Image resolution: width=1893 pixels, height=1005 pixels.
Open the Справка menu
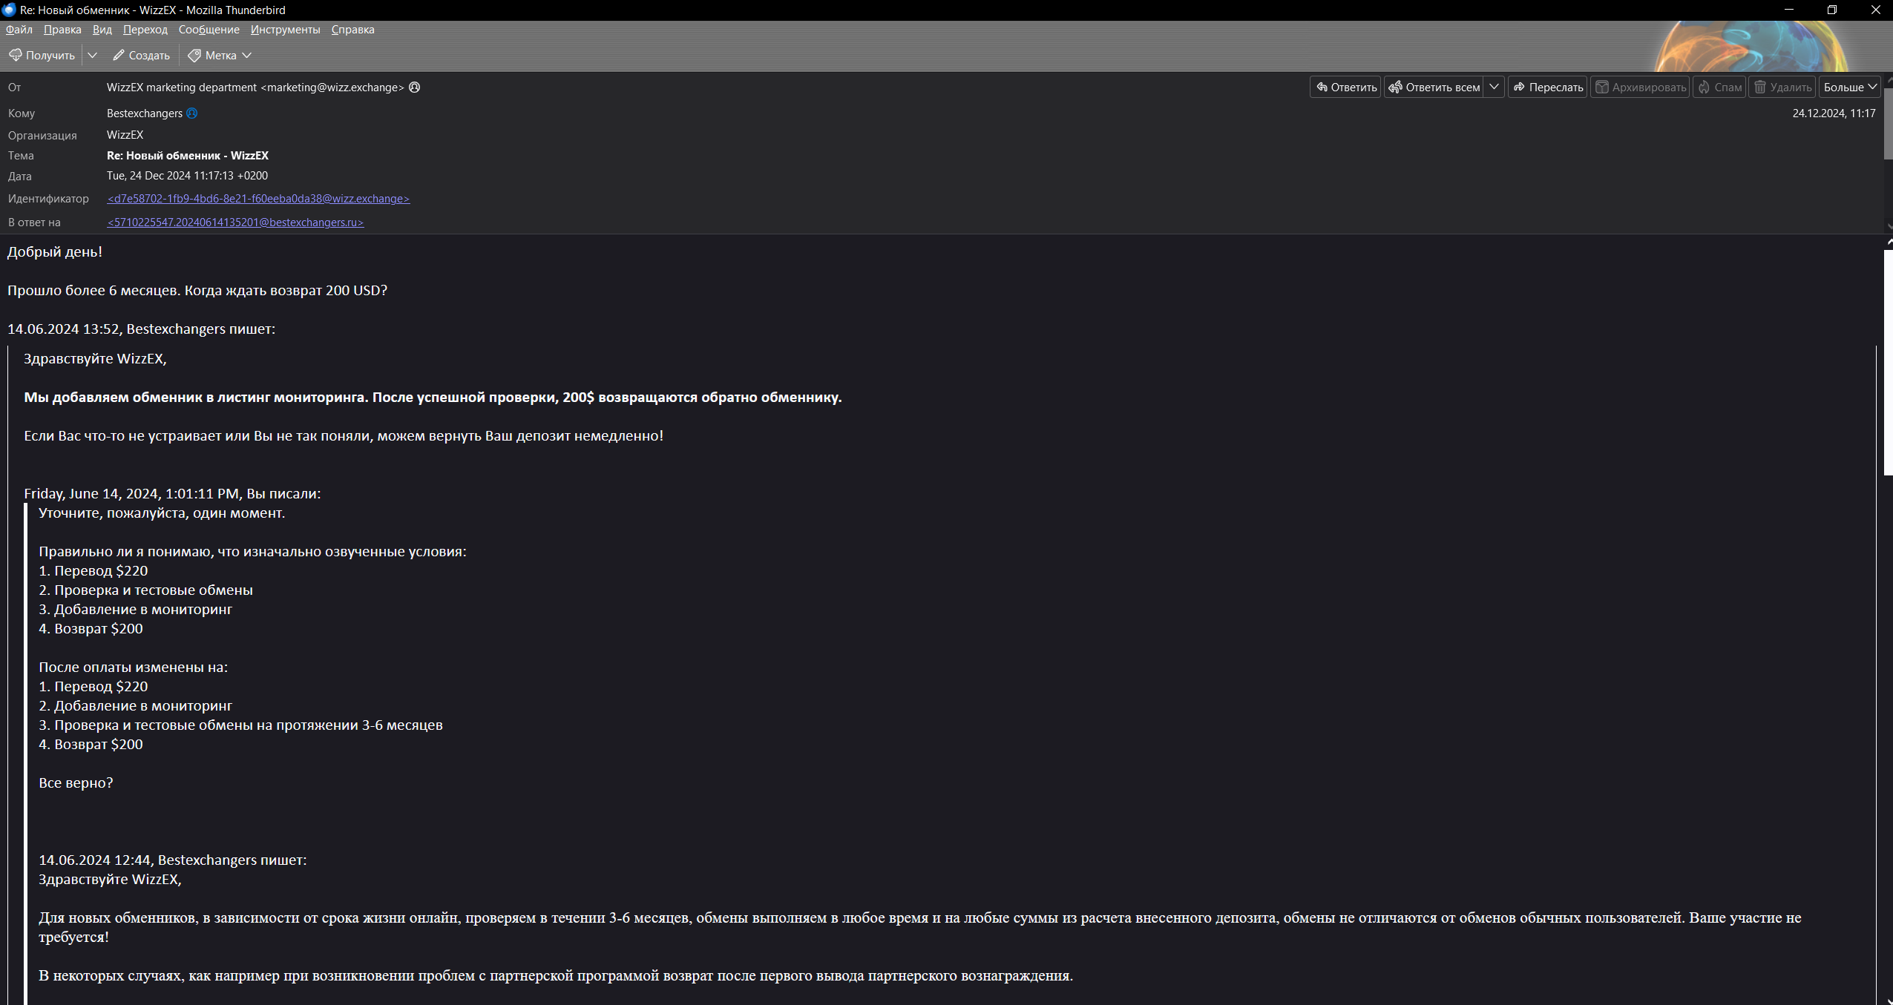click(x=352, y=30)
